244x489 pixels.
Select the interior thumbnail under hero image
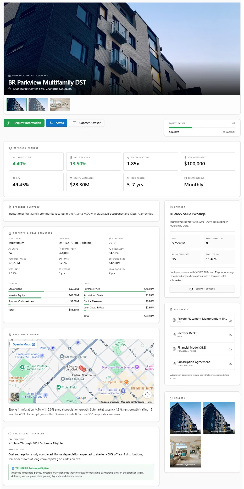(x=60, y=104)
